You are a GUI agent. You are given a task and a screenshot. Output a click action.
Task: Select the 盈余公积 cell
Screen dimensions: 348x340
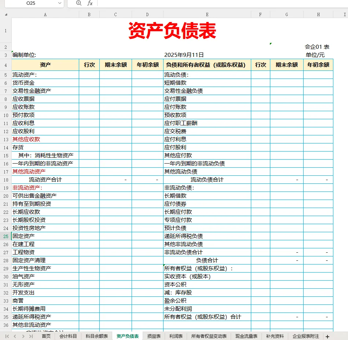(207, 301)
